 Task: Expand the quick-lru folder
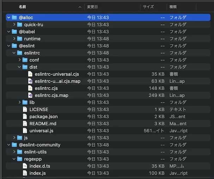[x=14, y=24]
